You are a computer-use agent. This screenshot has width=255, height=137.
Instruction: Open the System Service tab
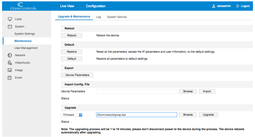coord(117,17)
